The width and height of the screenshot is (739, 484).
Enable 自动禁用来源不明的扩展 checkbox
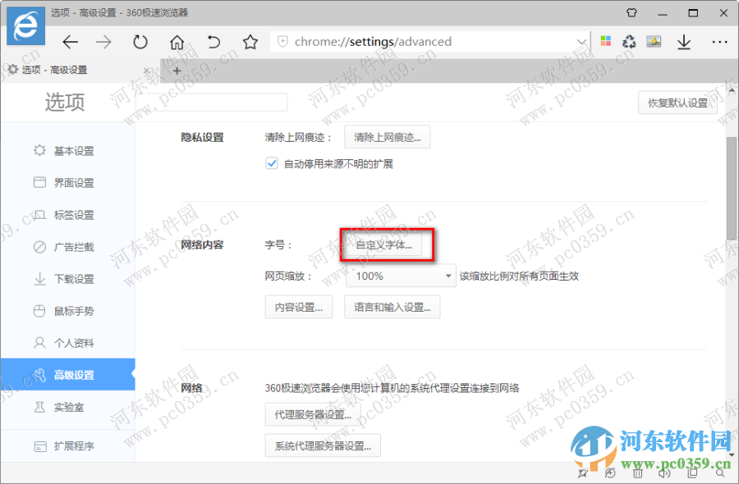point(271,163)
